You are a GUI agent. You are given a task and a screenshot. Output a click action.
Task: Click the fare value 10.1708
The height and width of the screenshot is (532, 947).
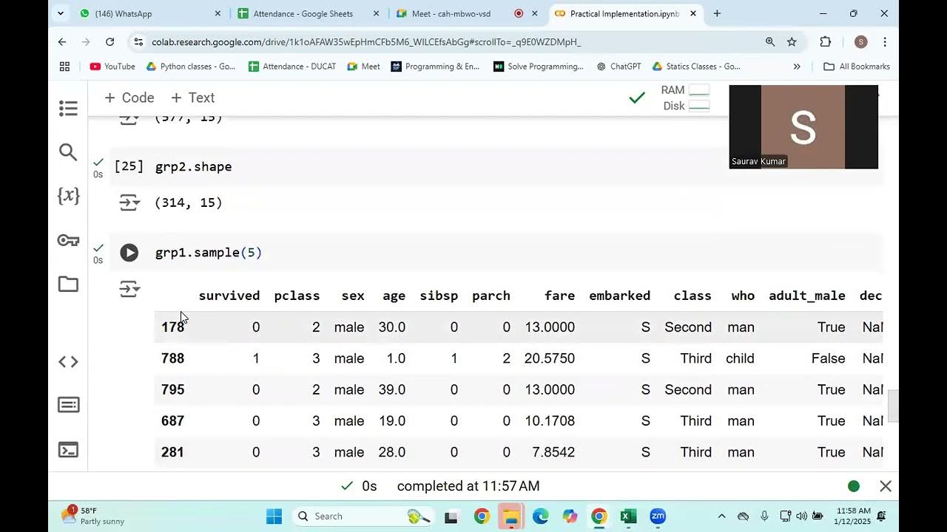click(550, 420)
